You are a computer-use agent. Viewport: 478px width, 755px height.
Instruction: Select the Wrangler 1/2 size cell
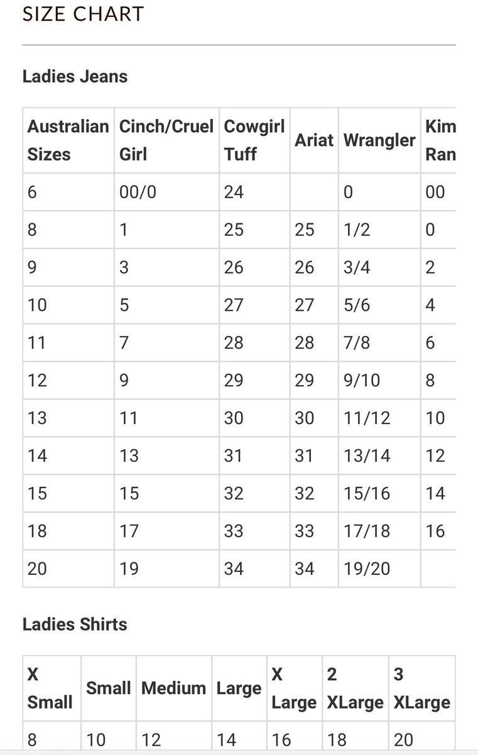357,230
